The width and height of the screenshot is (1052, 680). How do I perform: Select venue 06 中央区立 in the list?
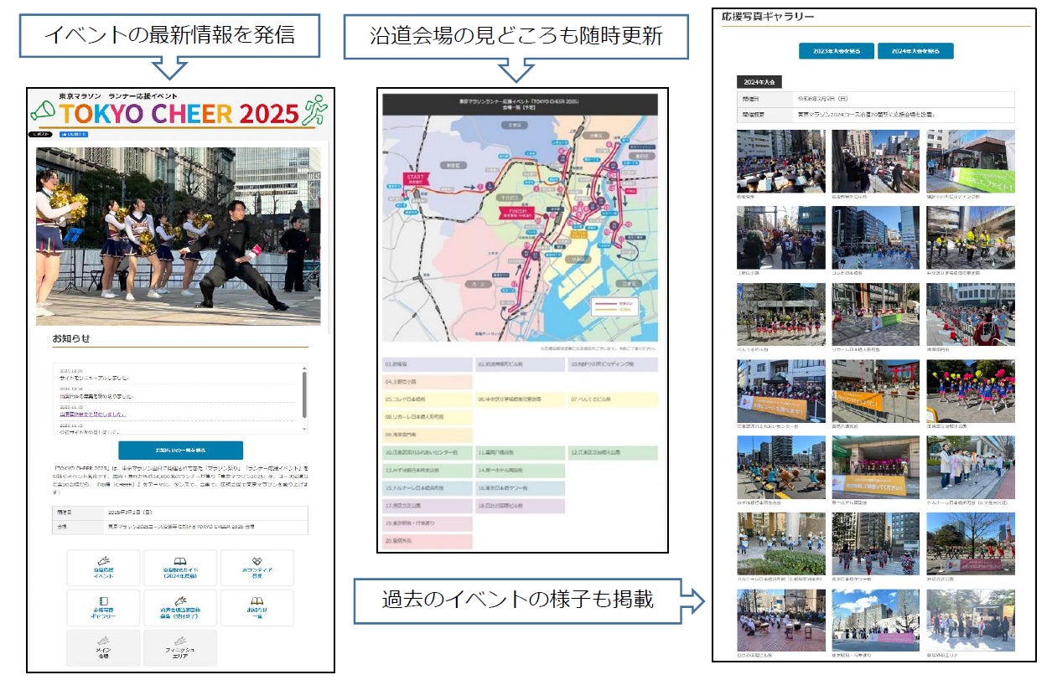[520, 399]
